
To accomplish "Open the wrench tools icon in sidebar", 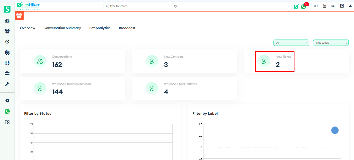I will (x=7, y=84).
